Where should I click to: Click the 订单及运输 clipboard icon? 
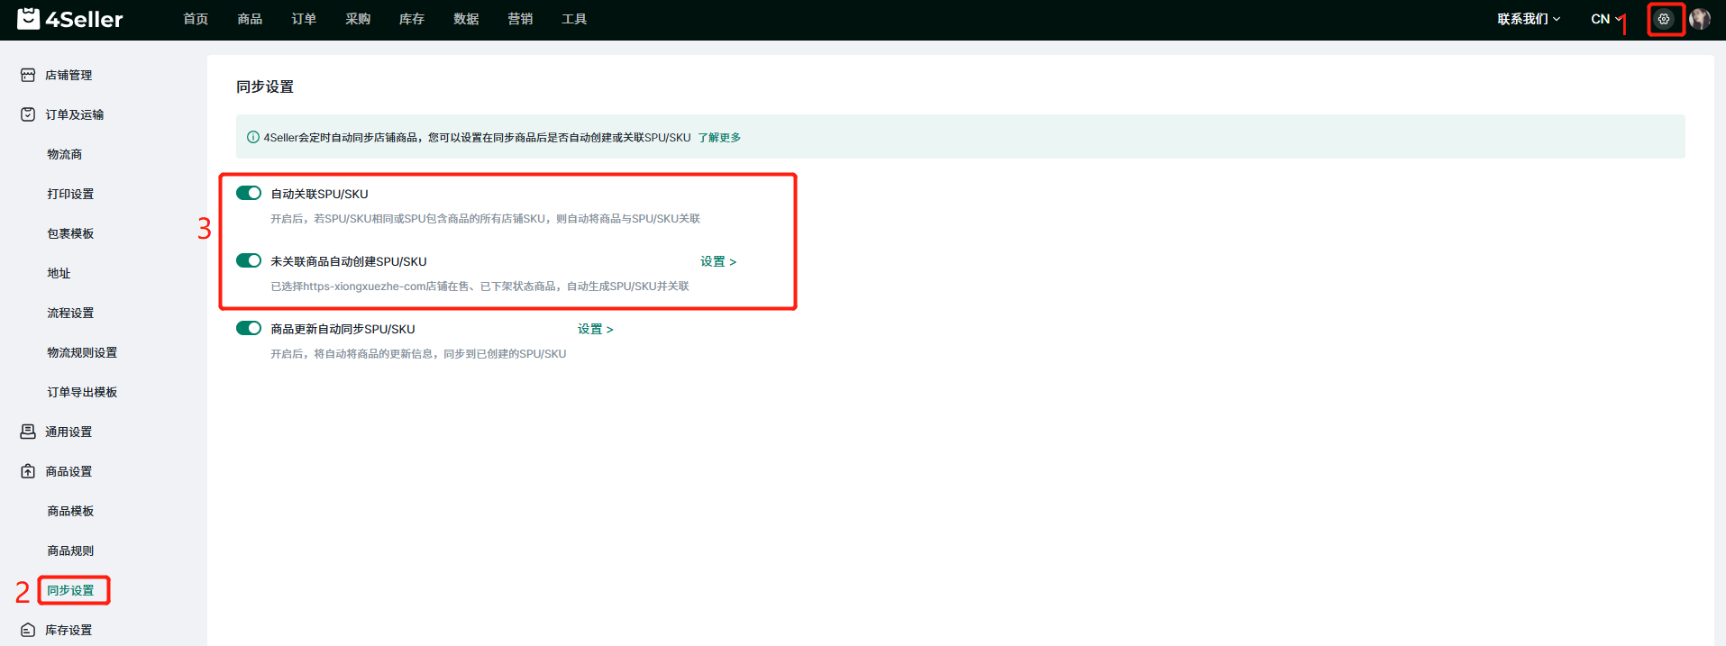coord(28,114)
